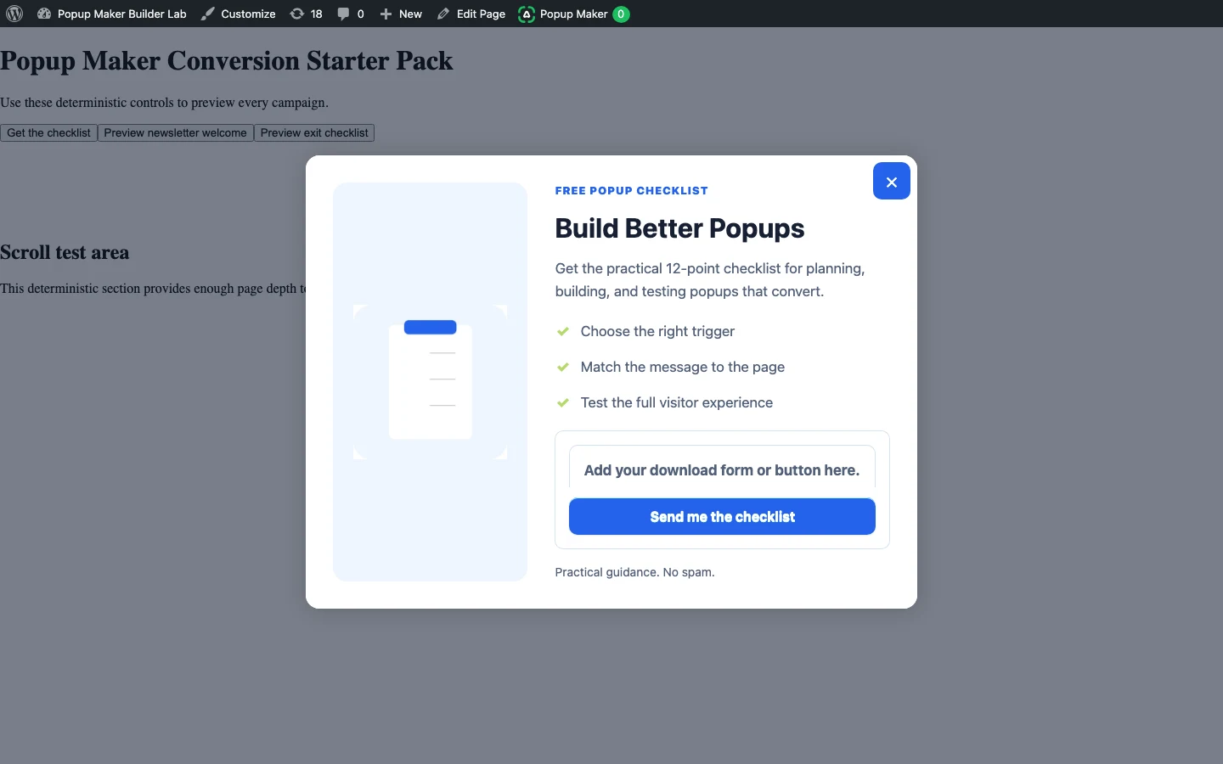
Task: Open the comments item showing 0
Action: (351, 14)
